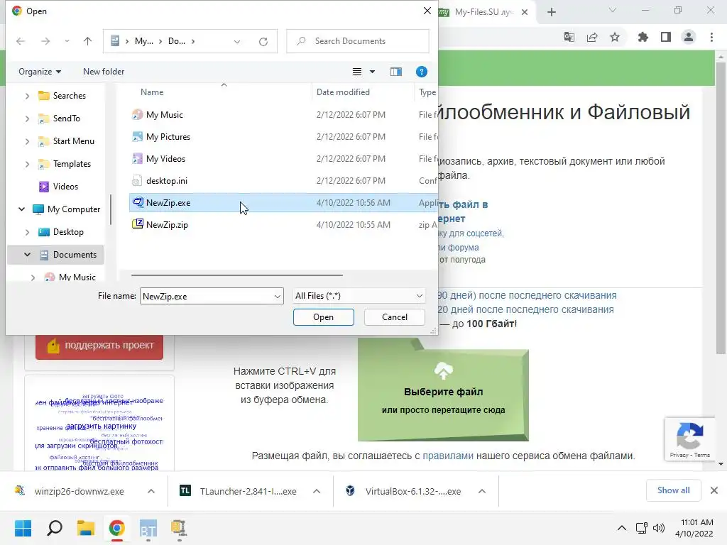Sort by Date modified column
This screenshot has height=545, width=727.
tap(343, 92)
